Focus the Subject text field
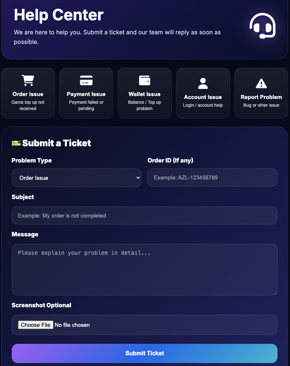The height and width of the screenshot is (366, 290). pyautogui.click(x=144, y=215)
